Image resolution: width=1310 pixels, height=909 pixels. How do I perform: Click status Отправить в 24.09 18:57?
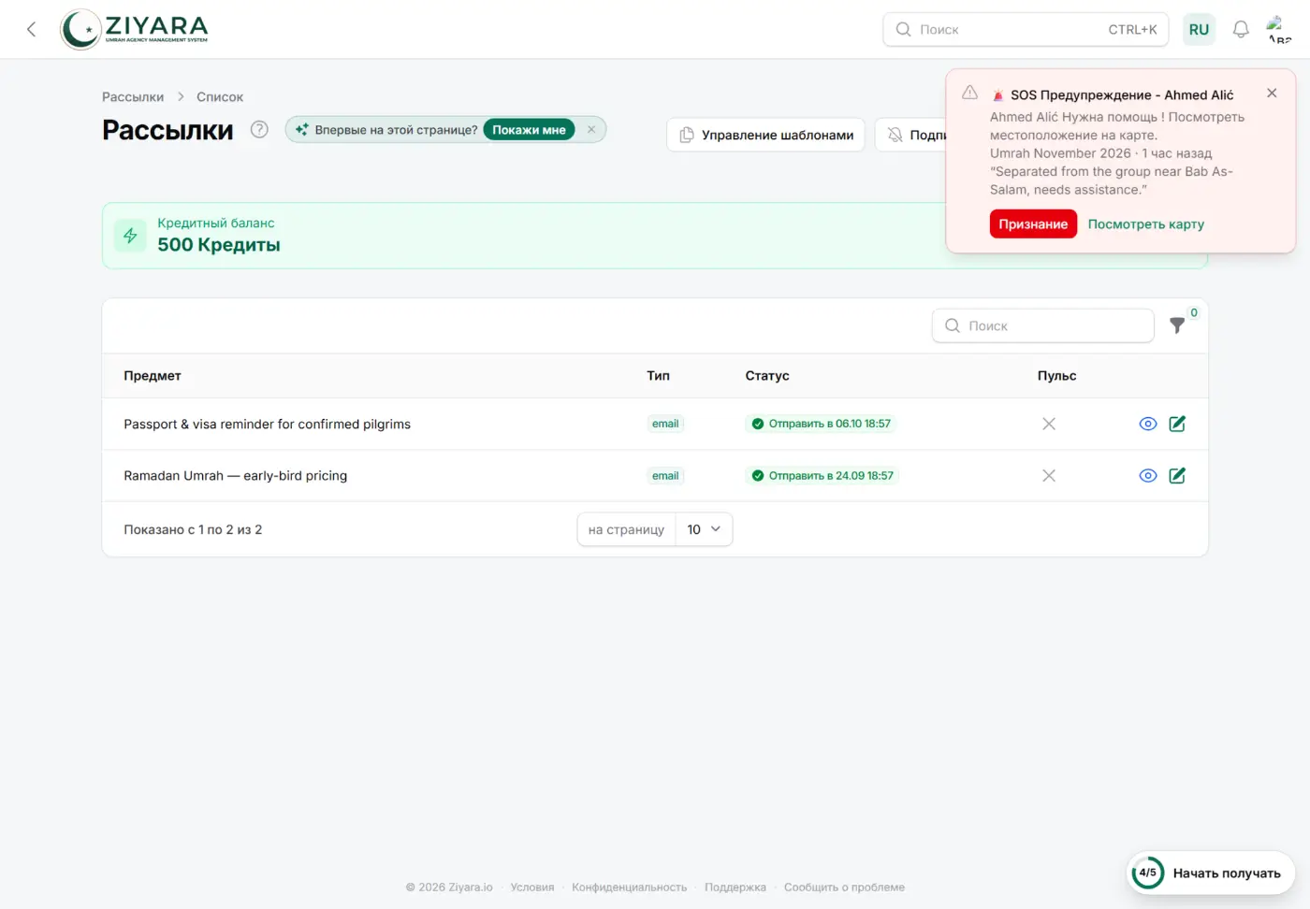[x=822, y=476]
